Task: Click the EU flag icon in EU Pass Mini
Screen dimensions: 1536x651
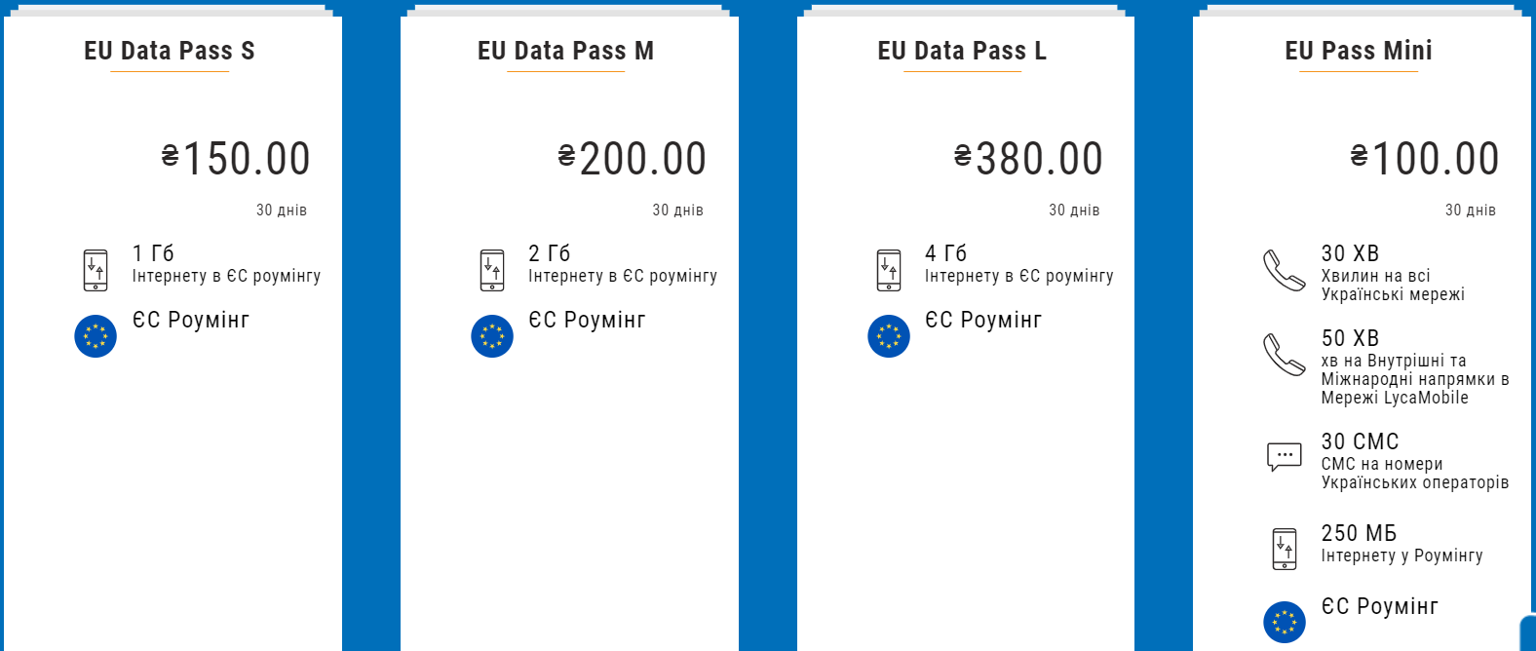Action: (1285, 622)
